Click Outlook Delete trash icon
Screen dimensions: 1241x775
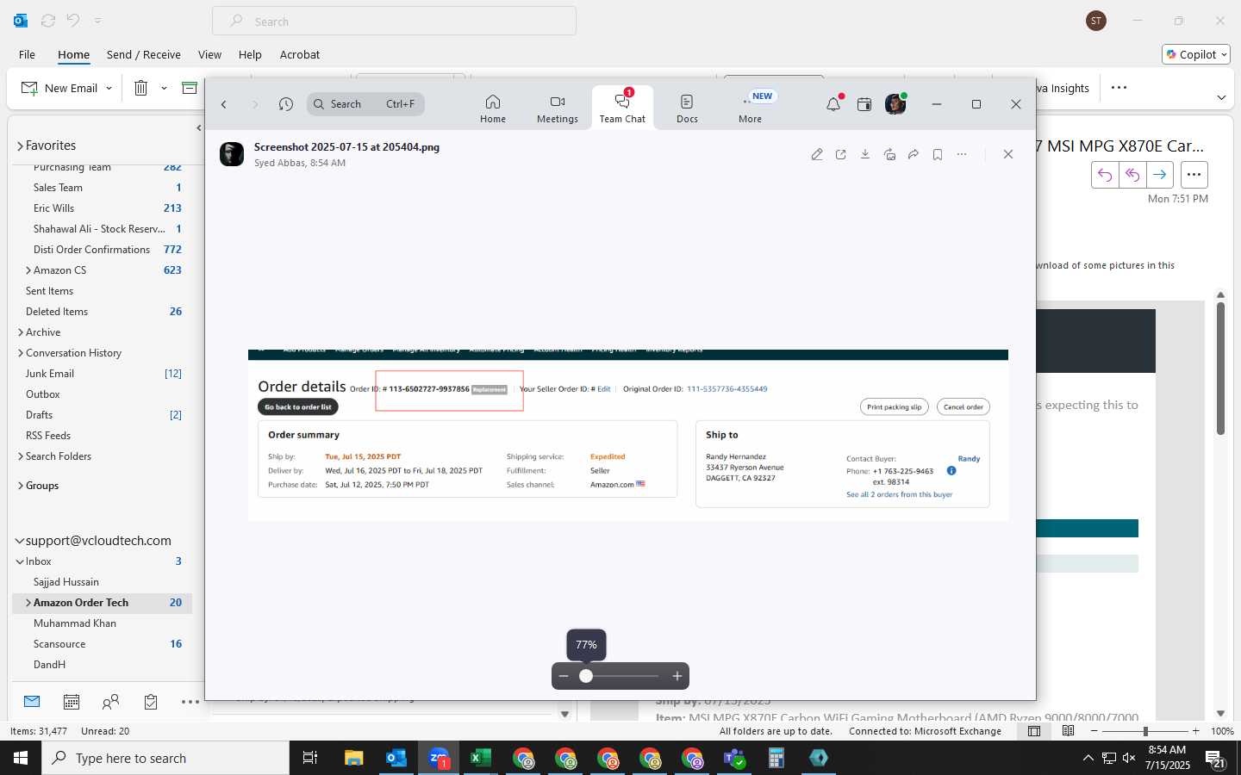coord(141,88)
